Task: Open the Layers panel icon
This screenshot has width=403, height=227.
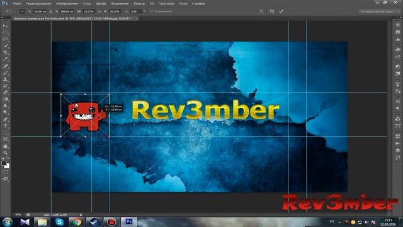Action: pos(397,150)
